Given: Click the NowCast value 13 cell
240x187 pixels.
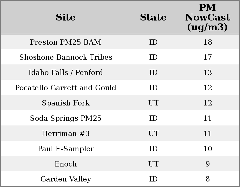Looking at the screenshot, I should [x=207, y=73].
